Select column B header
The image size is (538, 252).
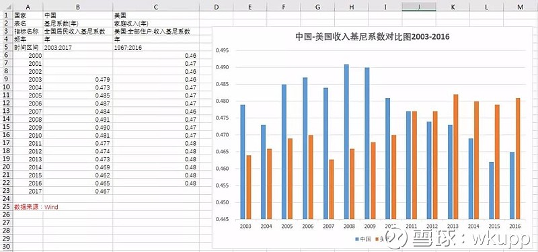tap(78, 7)
